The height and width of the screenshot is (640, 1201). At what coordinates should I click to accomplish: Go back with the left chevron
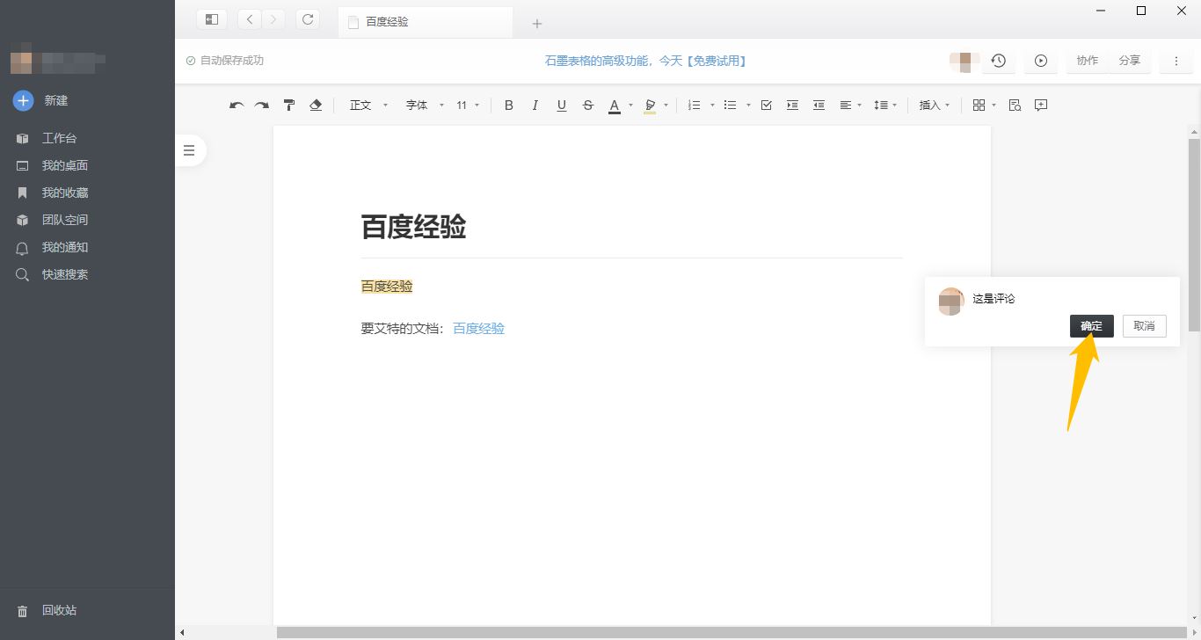[x=250, y=19]
